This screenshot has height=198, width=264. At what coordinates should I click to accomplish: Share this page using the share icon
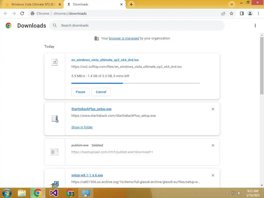coord(223,13)
